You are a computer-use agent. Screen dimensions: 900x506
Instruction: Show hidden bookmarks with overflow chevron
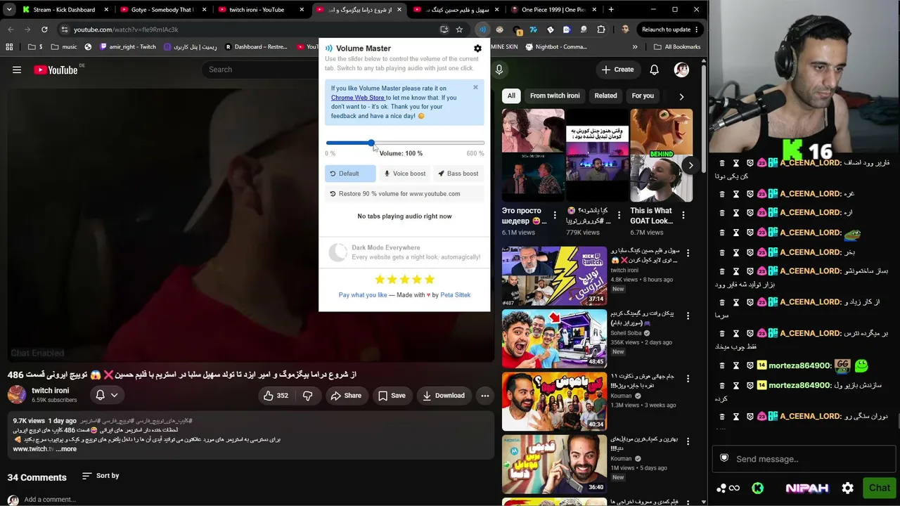pyautogui.click(x=635, y=47)
